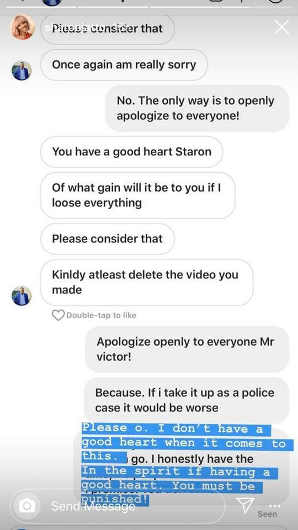Tap the police case reply bubble
Screen dimensions: 298x530
[x=186, y=400]
